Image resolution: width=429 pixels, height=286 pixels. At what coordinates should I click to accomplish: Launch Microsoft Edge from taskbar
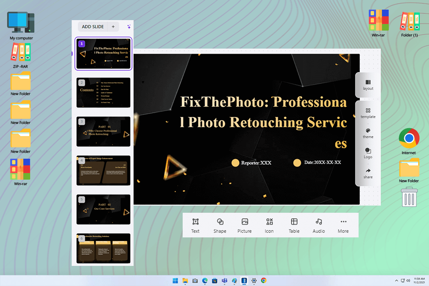[205, 281]
